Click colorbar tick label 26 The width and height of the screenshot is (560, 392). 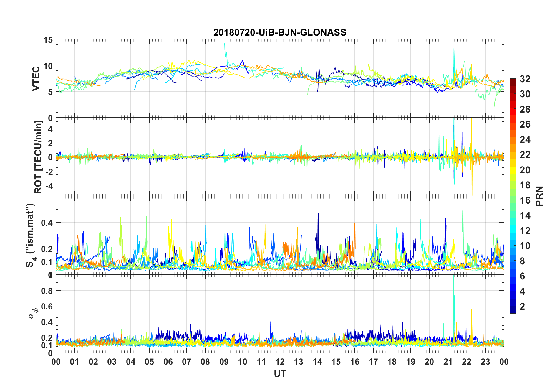[x=525, y=124]
